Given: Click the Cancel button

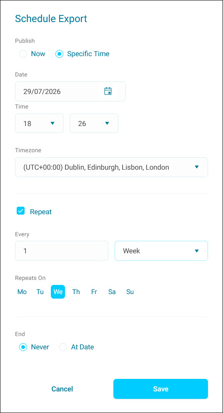Looking at the screenshot, I should pos(62,389).
